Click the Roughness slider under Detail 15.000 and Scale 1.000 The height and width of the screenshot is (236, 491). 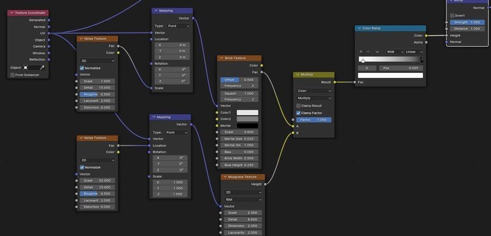[x=97, y=94]
